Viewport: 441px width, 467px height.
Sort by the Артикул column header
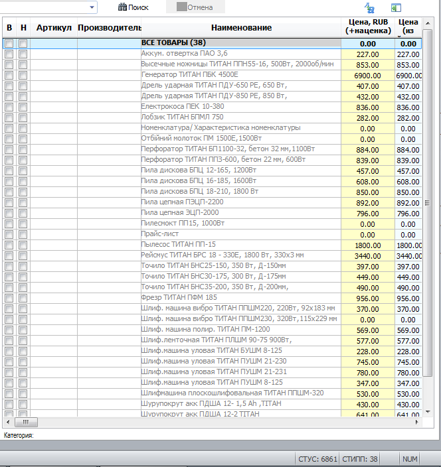coord(54,28)
